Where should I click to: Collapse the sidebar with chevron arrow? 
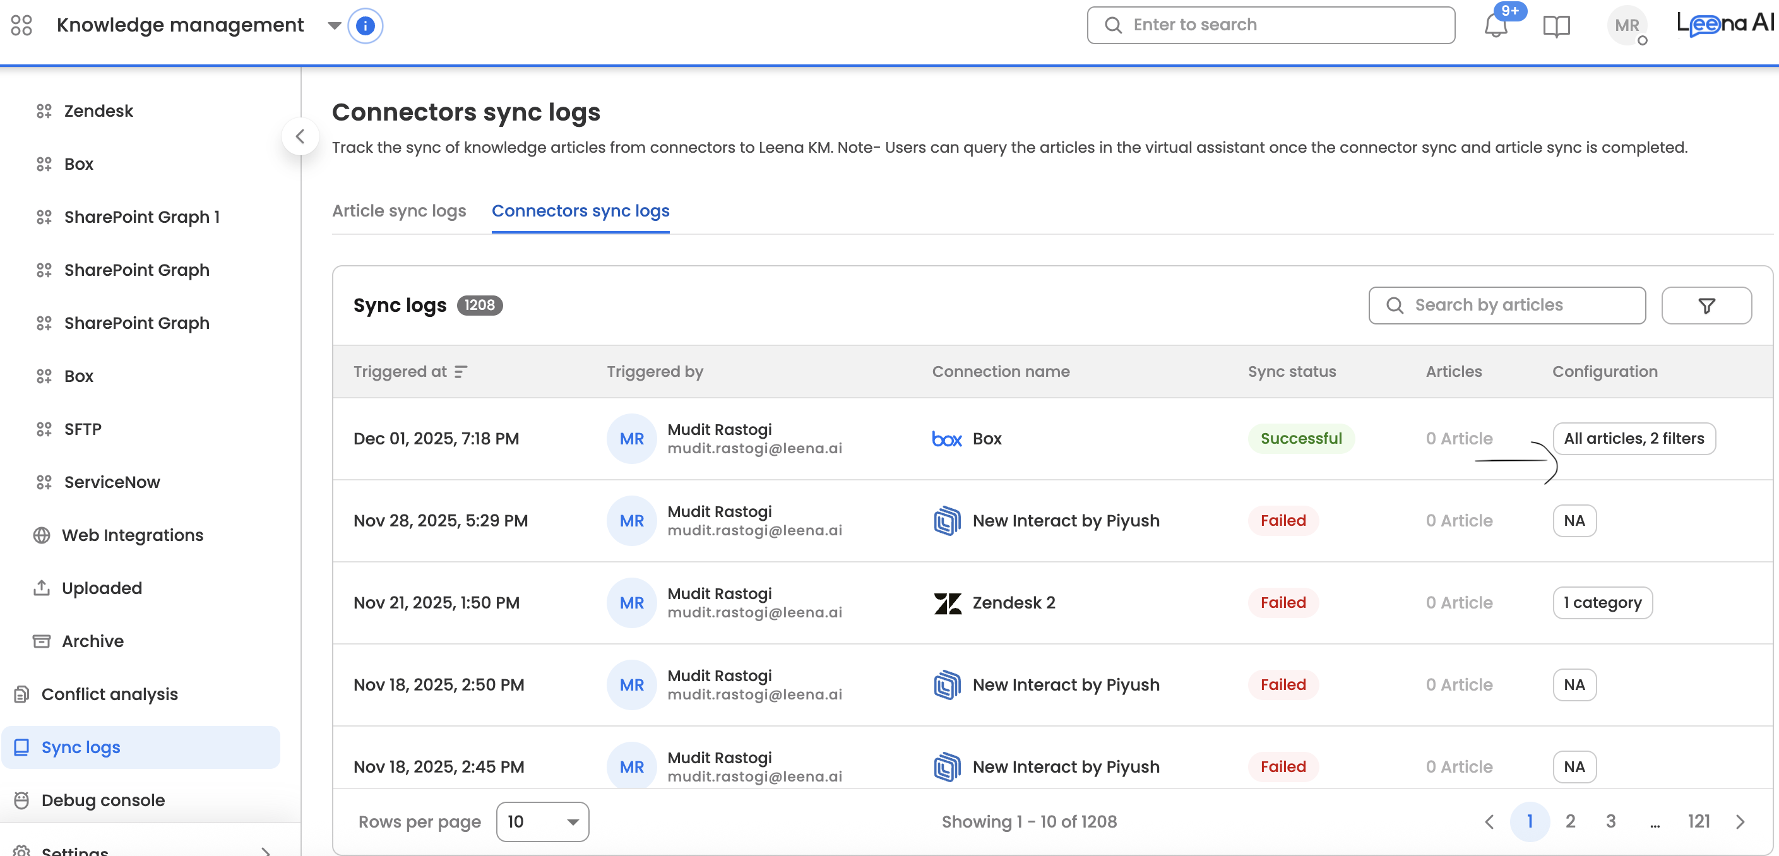tap(300, 136)
